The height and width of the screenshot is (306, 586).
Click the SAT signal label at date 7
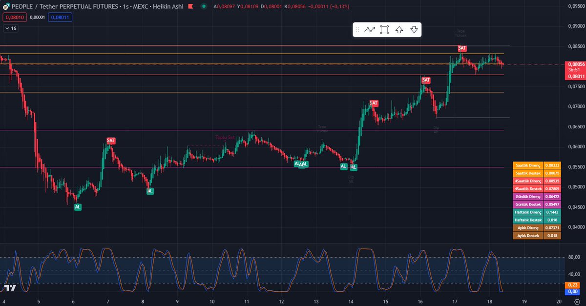[111, 141]
